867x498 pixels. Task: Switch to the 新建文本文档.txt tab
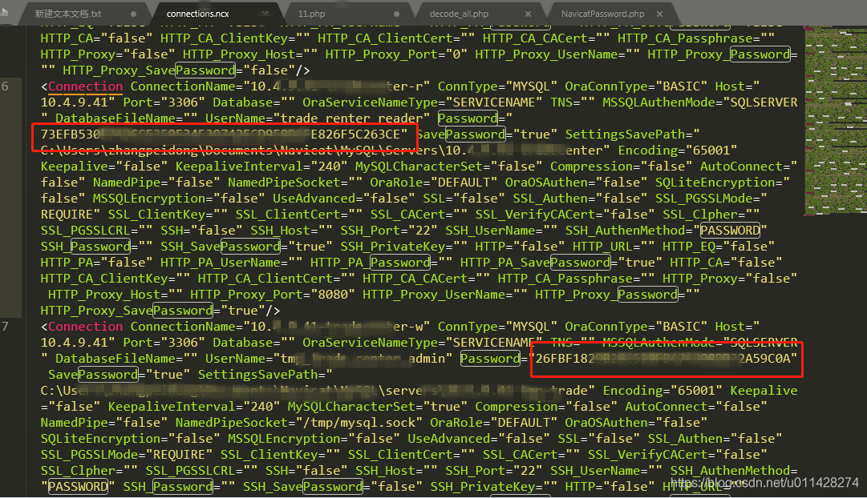coord(68,14)
